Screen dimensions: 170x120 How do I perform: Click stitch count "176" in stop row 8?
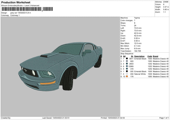coord(132,77)
